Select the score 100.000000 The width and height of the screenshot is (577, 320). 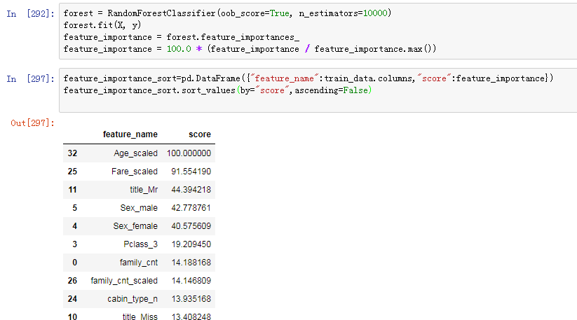[189, 153]
